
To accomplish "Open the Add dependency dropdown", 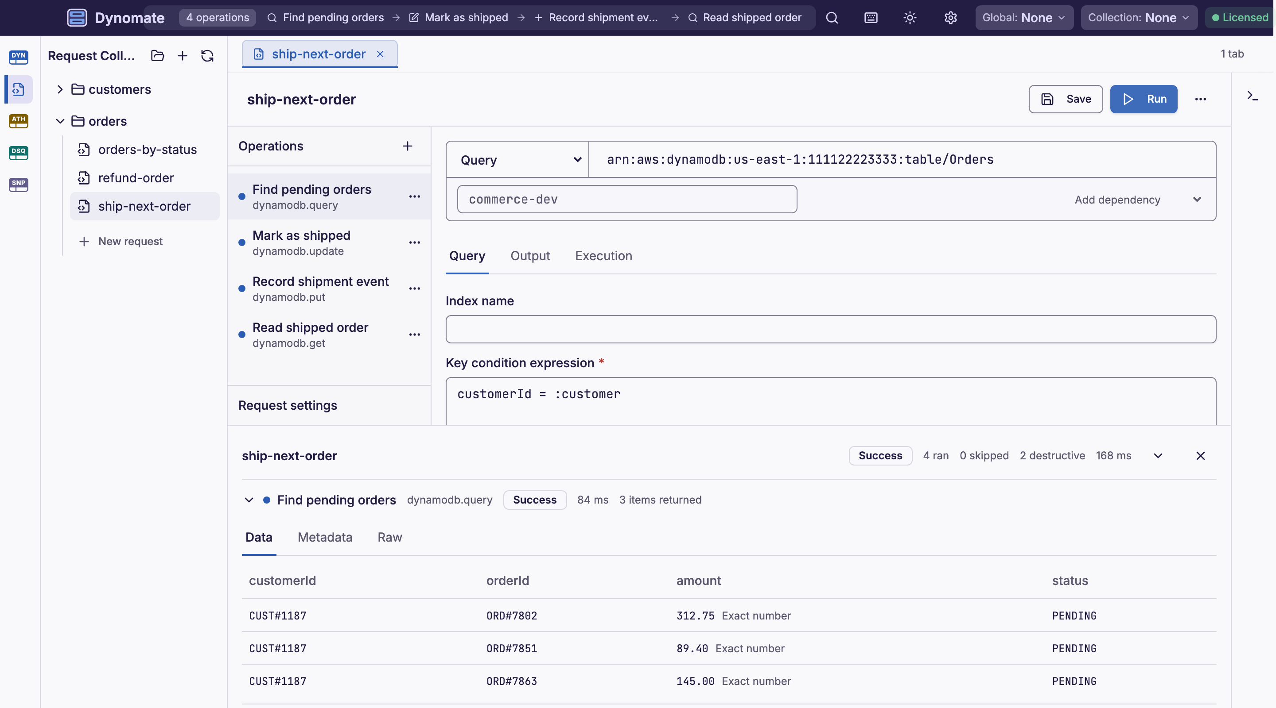I will (x=1137, y=200).
